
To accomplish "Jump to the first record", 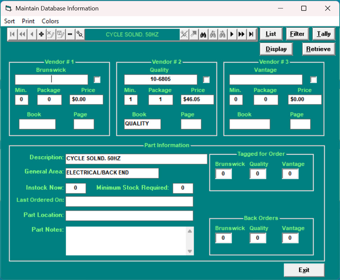I will tap(12, 34).
